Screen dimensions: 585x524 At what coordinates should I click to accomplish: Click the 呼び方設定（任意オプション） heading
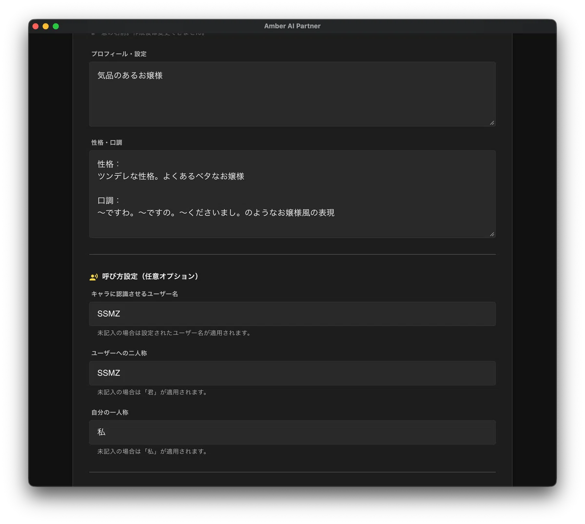(x=150, y=276)
